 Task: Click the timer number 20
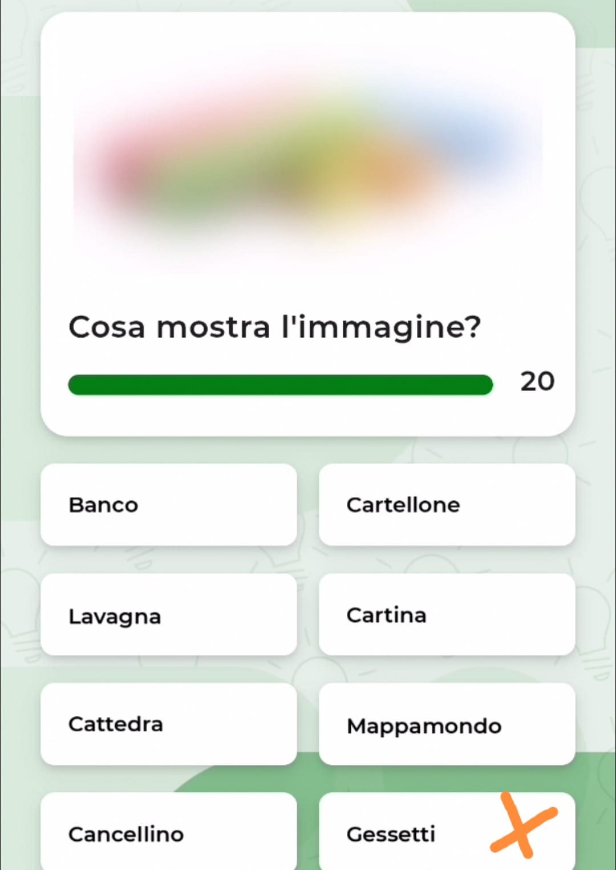[x=537, y=381]
